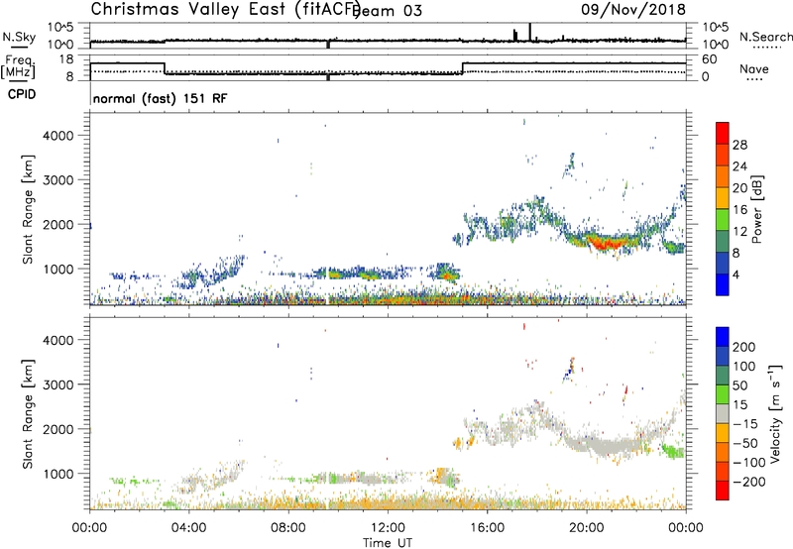Image resolution: width=793 pixels, height=549 pixels.
Task: Click the '16:00' time tick label
Action: point(487,528)
